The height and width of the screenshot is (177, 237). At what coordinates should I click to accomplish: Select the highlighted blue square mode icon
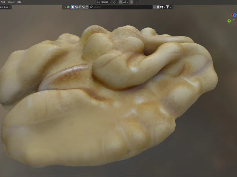pos(73,7)
